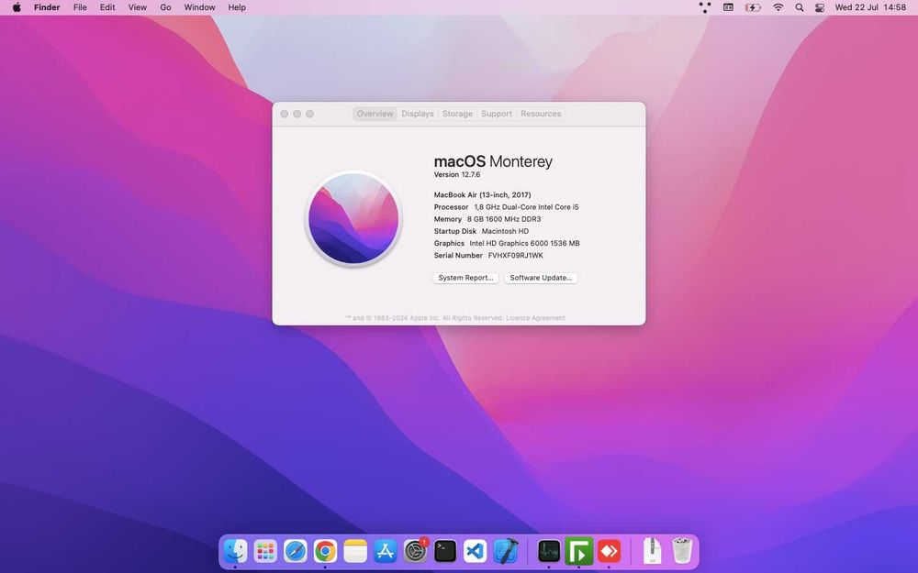Open Finder from the Dock

[x=235, y=551]
